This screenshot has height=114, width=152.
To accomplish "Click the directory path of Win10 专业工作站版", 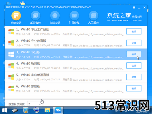I will click(98, 34).
